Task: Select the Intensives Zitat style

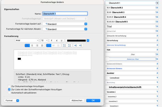Action: point(132,59)
